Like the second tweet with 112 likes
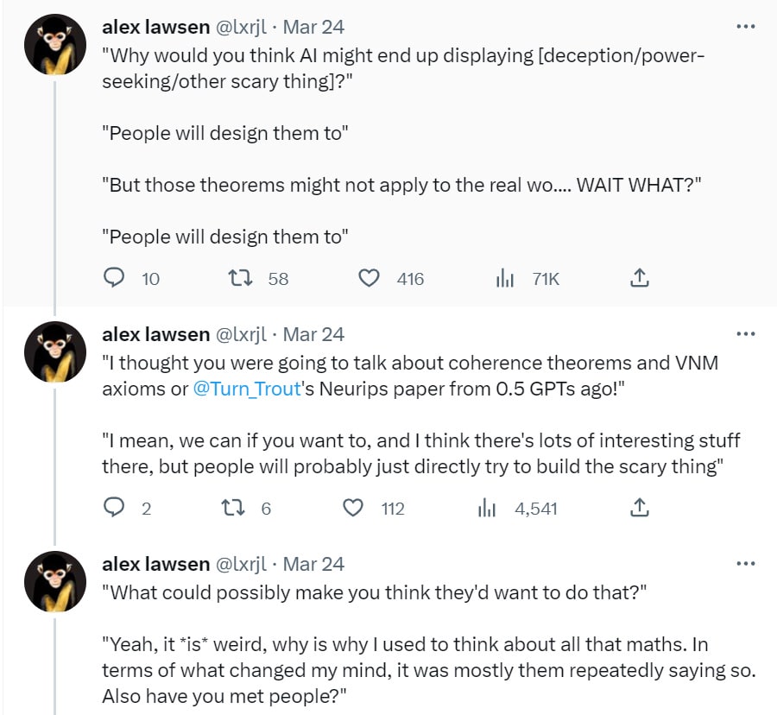 point(353,508)
